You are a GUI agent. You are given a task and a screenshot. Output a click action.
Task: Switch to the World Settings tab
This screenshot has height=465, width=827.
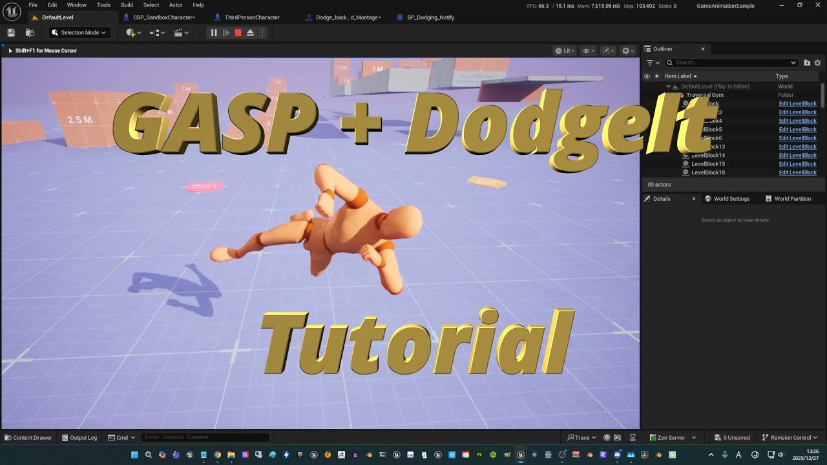pos(728,199)
